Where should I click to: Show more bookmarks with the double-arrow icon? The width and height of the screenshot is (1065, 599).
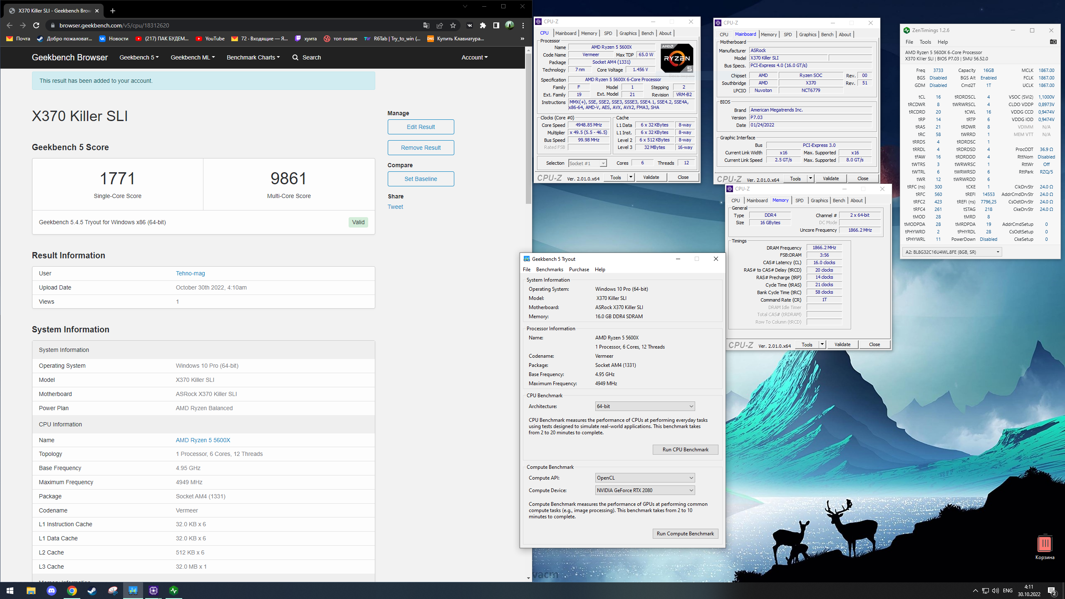523,39
